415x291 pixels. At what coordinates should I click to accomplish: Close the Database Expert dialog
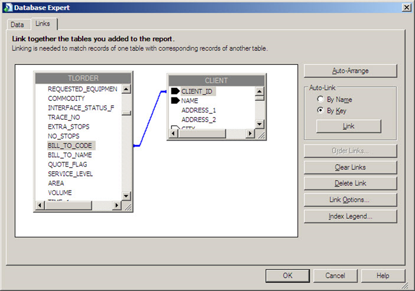pos(407,8)
